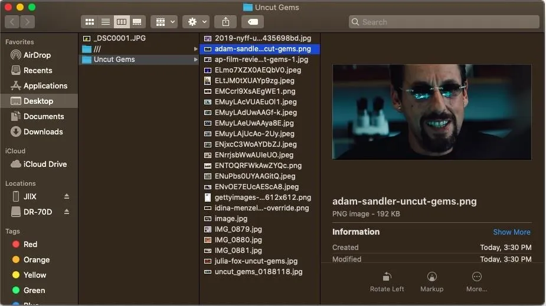Select the image.jpg file
This screenshot has width=546, height=306.
[x=260, y=219]
